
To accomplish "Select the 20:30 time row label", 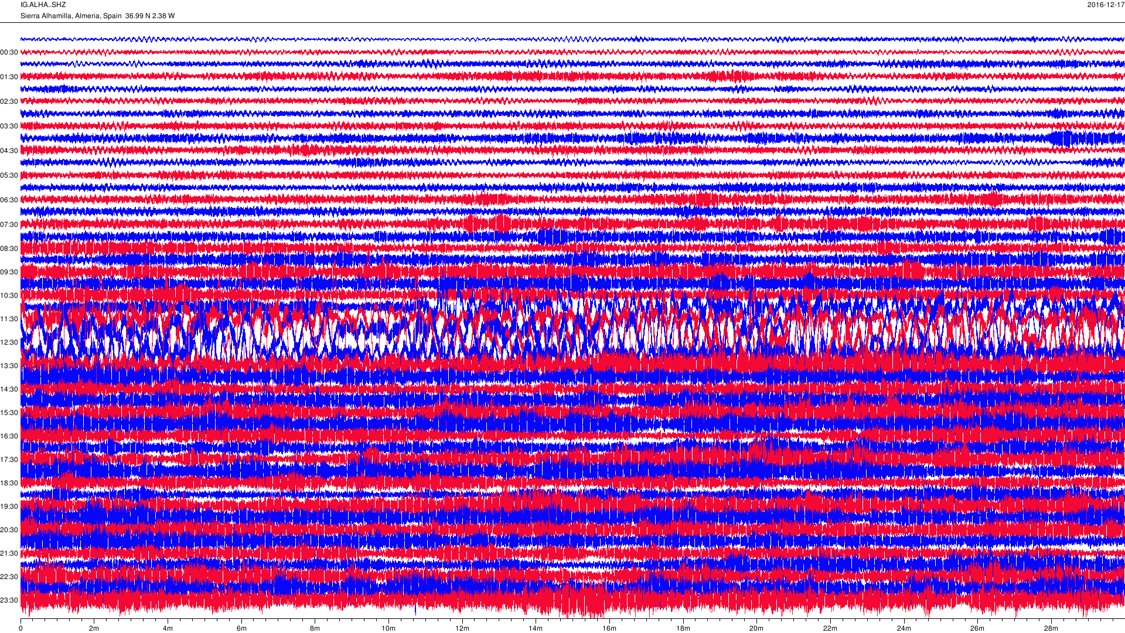I will coord(9,530).
